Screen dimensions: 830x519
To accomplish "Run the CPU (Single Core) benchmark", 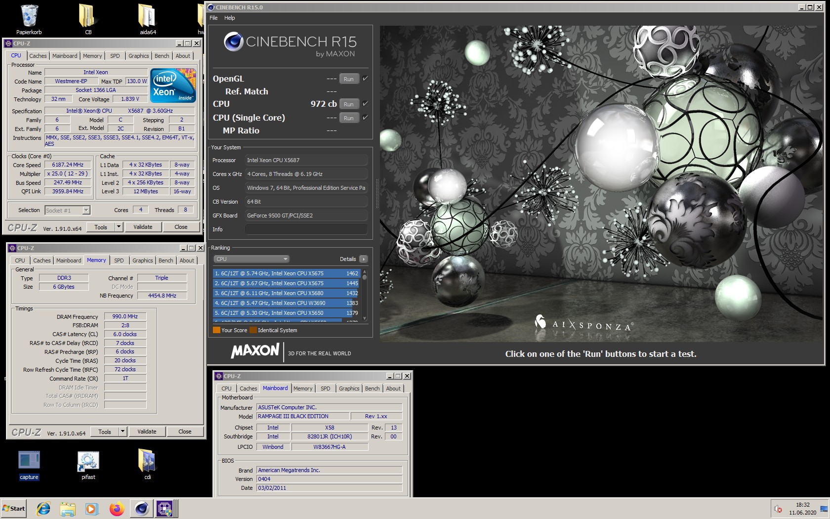I will coord(349,118).
